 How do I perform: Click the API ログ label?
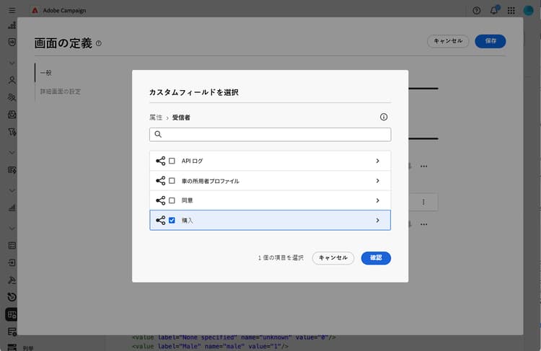[x=192, y=161]
